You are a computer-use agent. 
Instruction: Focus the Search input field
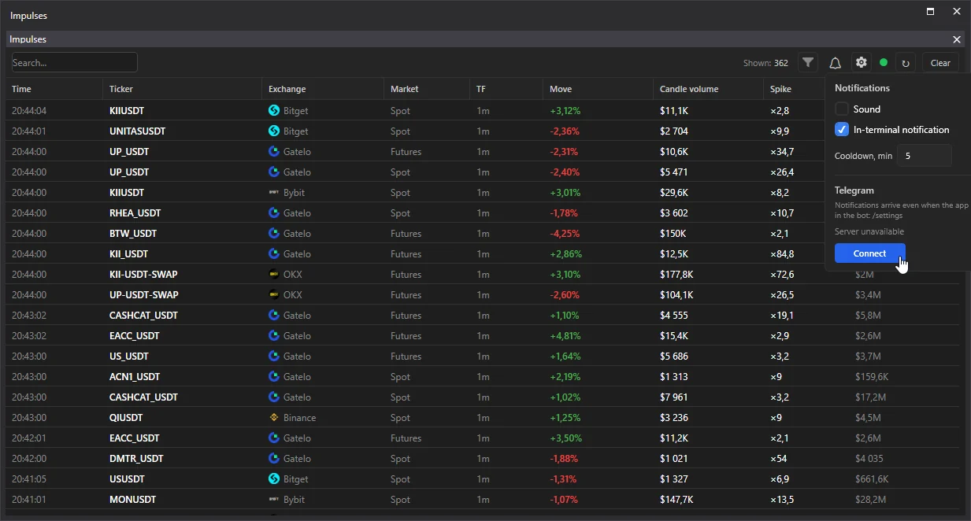tap(75, 62)
